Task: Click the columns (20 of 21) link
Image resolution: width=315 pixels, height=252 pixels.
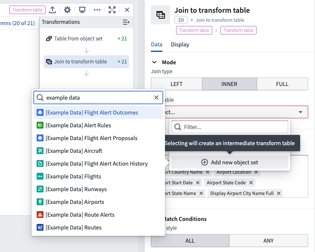Action: 17,23
